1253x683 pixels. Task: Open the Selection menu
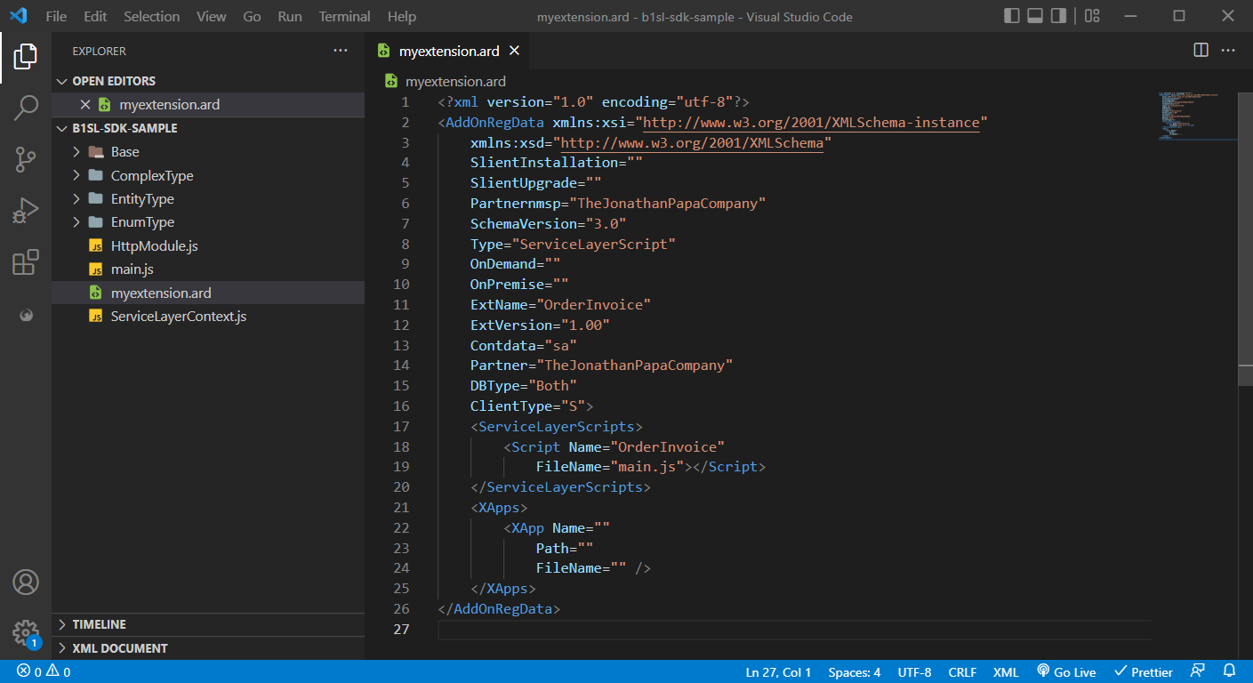151,16
